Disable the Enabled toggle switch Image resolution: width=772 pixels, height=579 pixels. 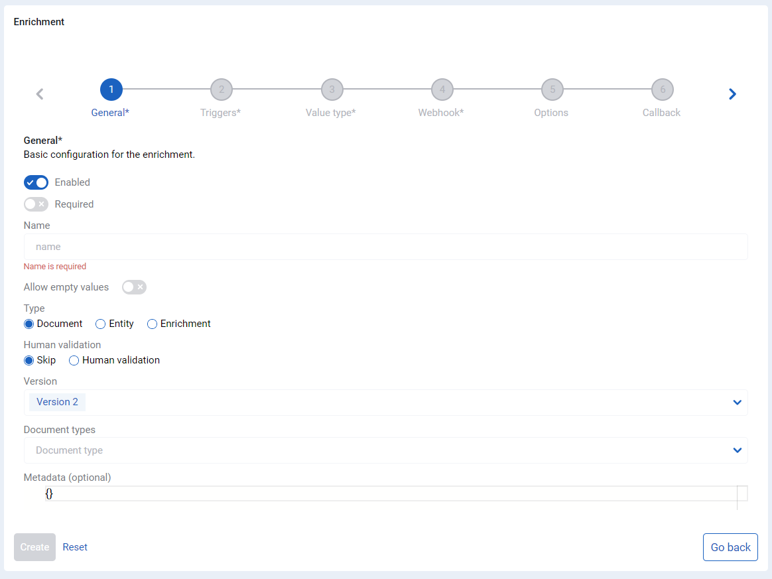point(36,182)
